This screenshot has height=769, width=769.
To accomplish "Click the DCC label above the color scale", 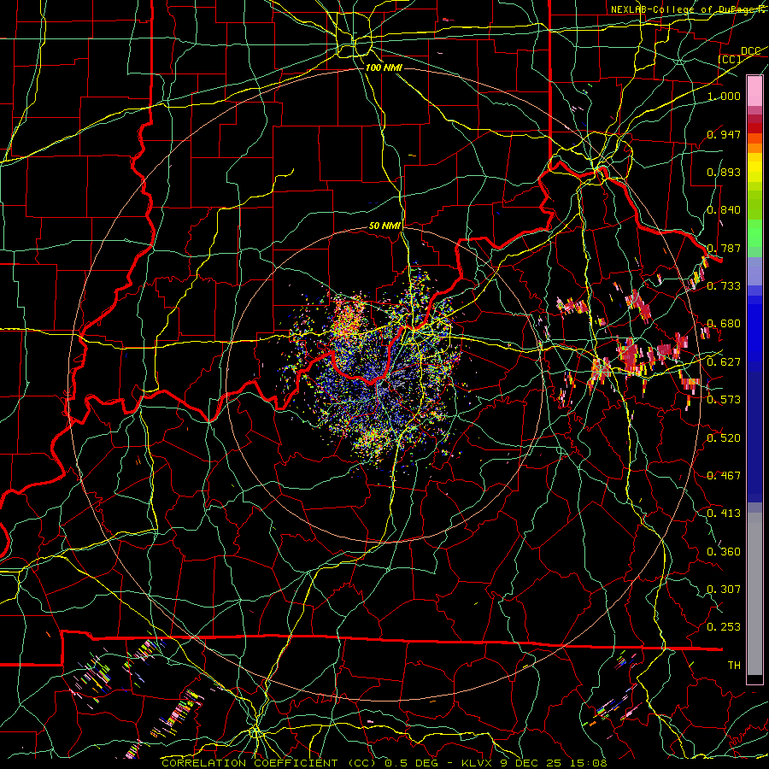I will [x=750, y=51].
